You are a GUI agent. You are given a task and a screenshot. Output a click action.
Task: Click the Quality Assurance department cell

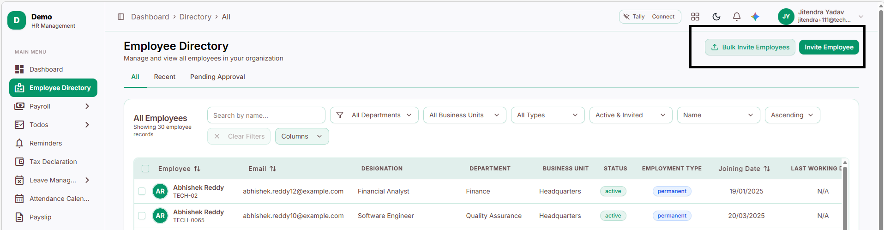point(493,216)
